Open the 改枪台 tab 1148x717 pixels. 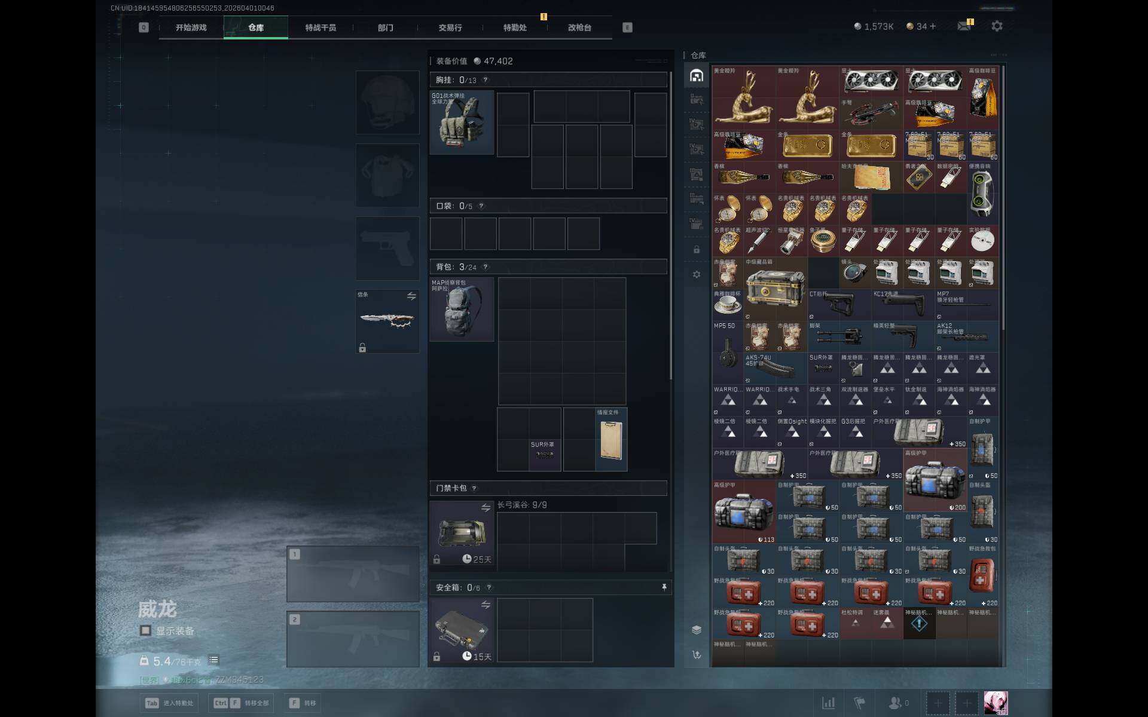(579, 27)
